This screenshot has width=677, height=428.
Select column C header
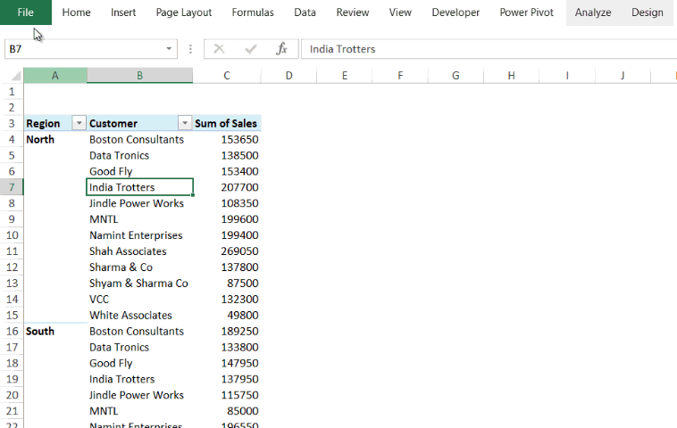click(x=227, y=76)
